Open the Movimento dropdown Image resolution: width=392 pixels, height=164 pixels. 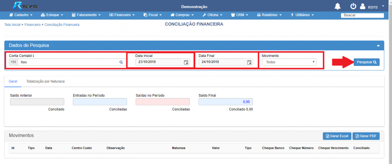[x=289, y=62]
